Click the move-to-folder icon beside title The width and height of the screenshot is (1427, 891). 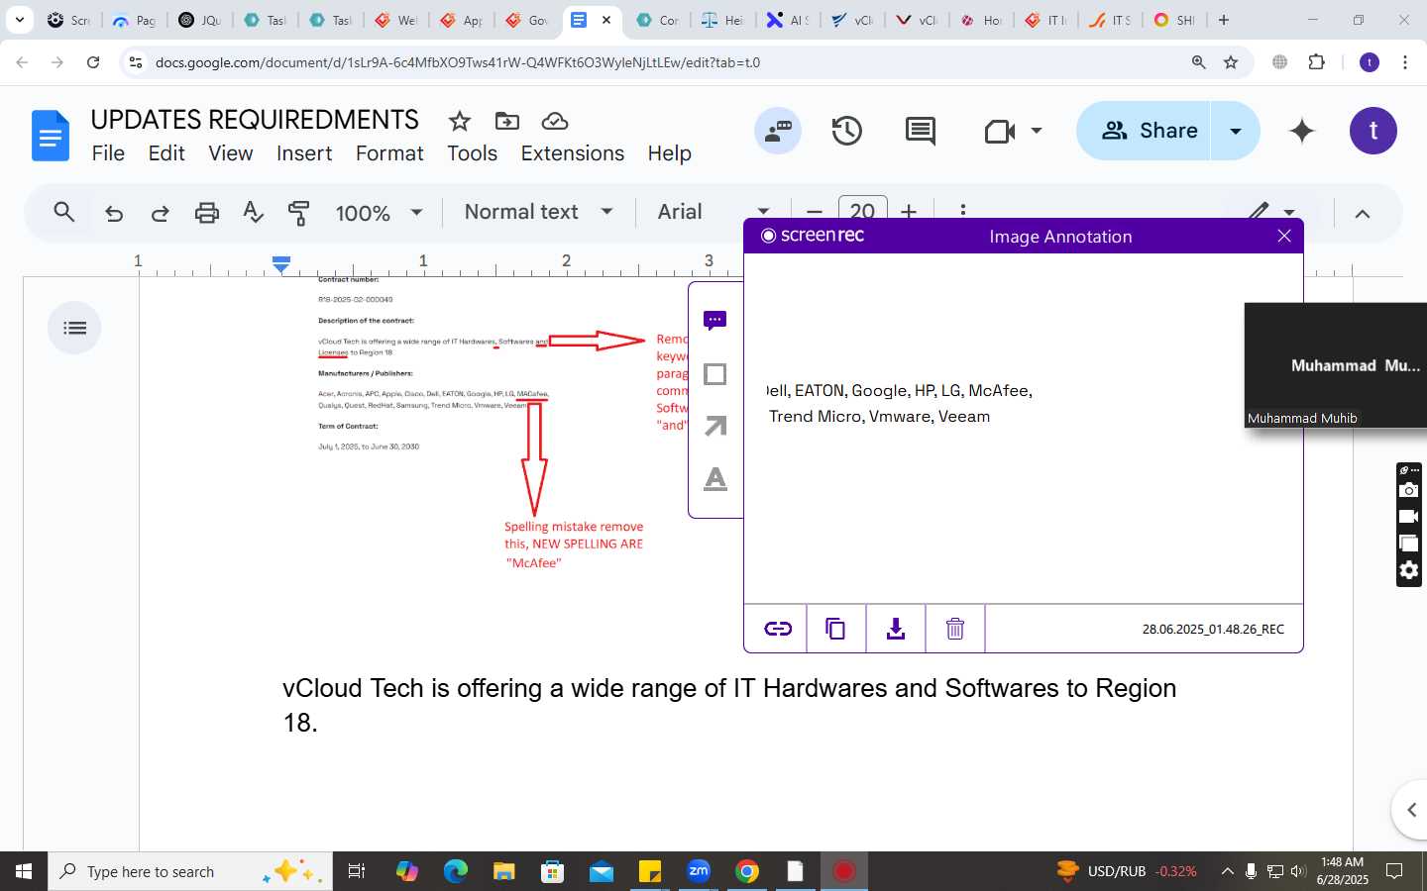pyautogui.click(x=507, y=121)
